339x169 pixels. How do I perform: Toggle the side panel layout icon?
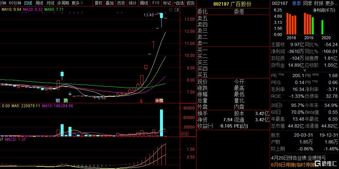click(176, 9)
